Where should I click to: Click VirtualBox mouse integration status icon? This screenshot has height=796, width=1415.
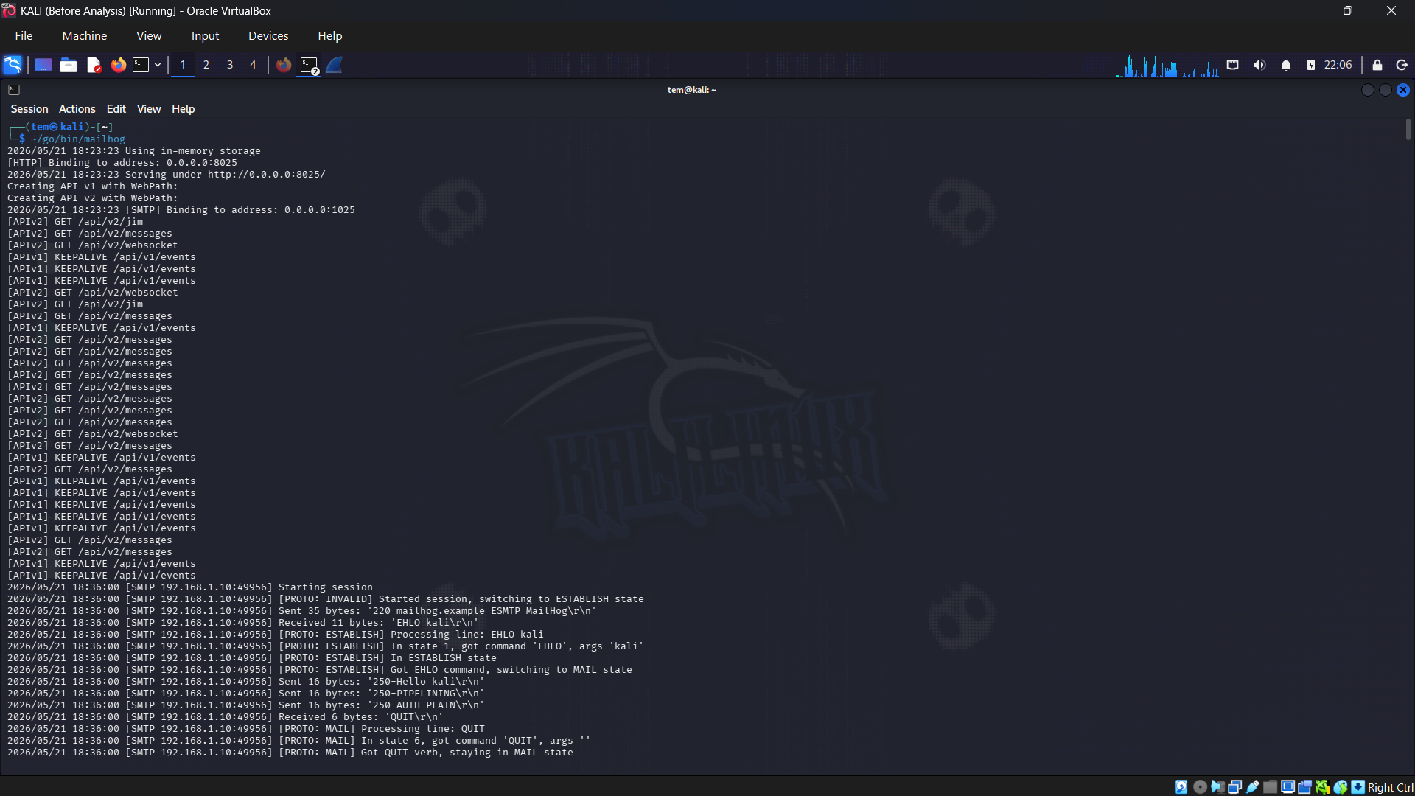click(1341, 787)
